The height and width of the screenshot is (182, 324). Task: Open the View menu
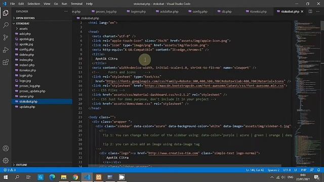pos(47,4)
